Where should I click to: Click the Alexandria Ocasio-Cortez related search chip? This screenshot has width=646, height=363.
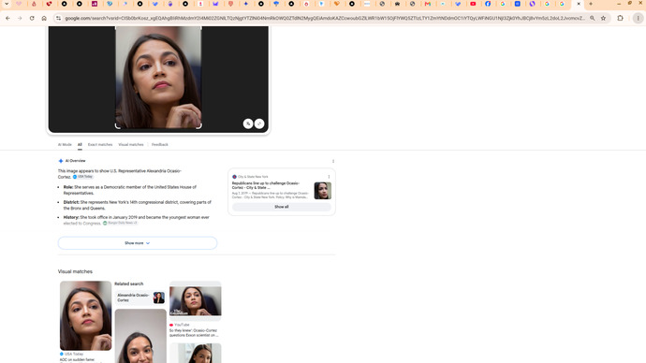pyautogui.click(x=140, y=298)
